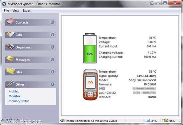Click the Sony Ericsson W550 phone image

90,84
